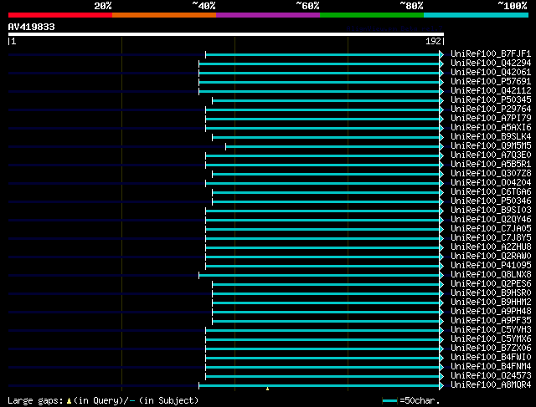The height and width of the screenshot is (407, 536).
Task: Select the UniRef100_Q42061 label
Action: tap(491, 73)
